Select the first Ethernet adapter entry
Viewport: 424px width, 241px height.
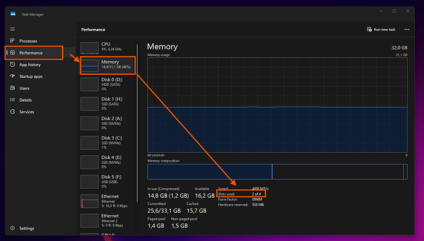tap(108, 201)
